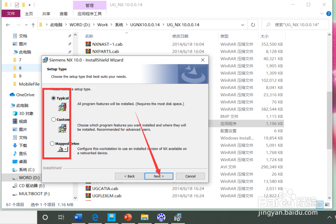Image resolution: width=336 pixels, height=224 pixels.
Task: Sort by 类型 column header
Action: [x=224, y=36]
